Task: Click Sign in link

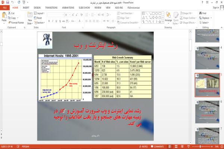Action: (x=216, y=8)
